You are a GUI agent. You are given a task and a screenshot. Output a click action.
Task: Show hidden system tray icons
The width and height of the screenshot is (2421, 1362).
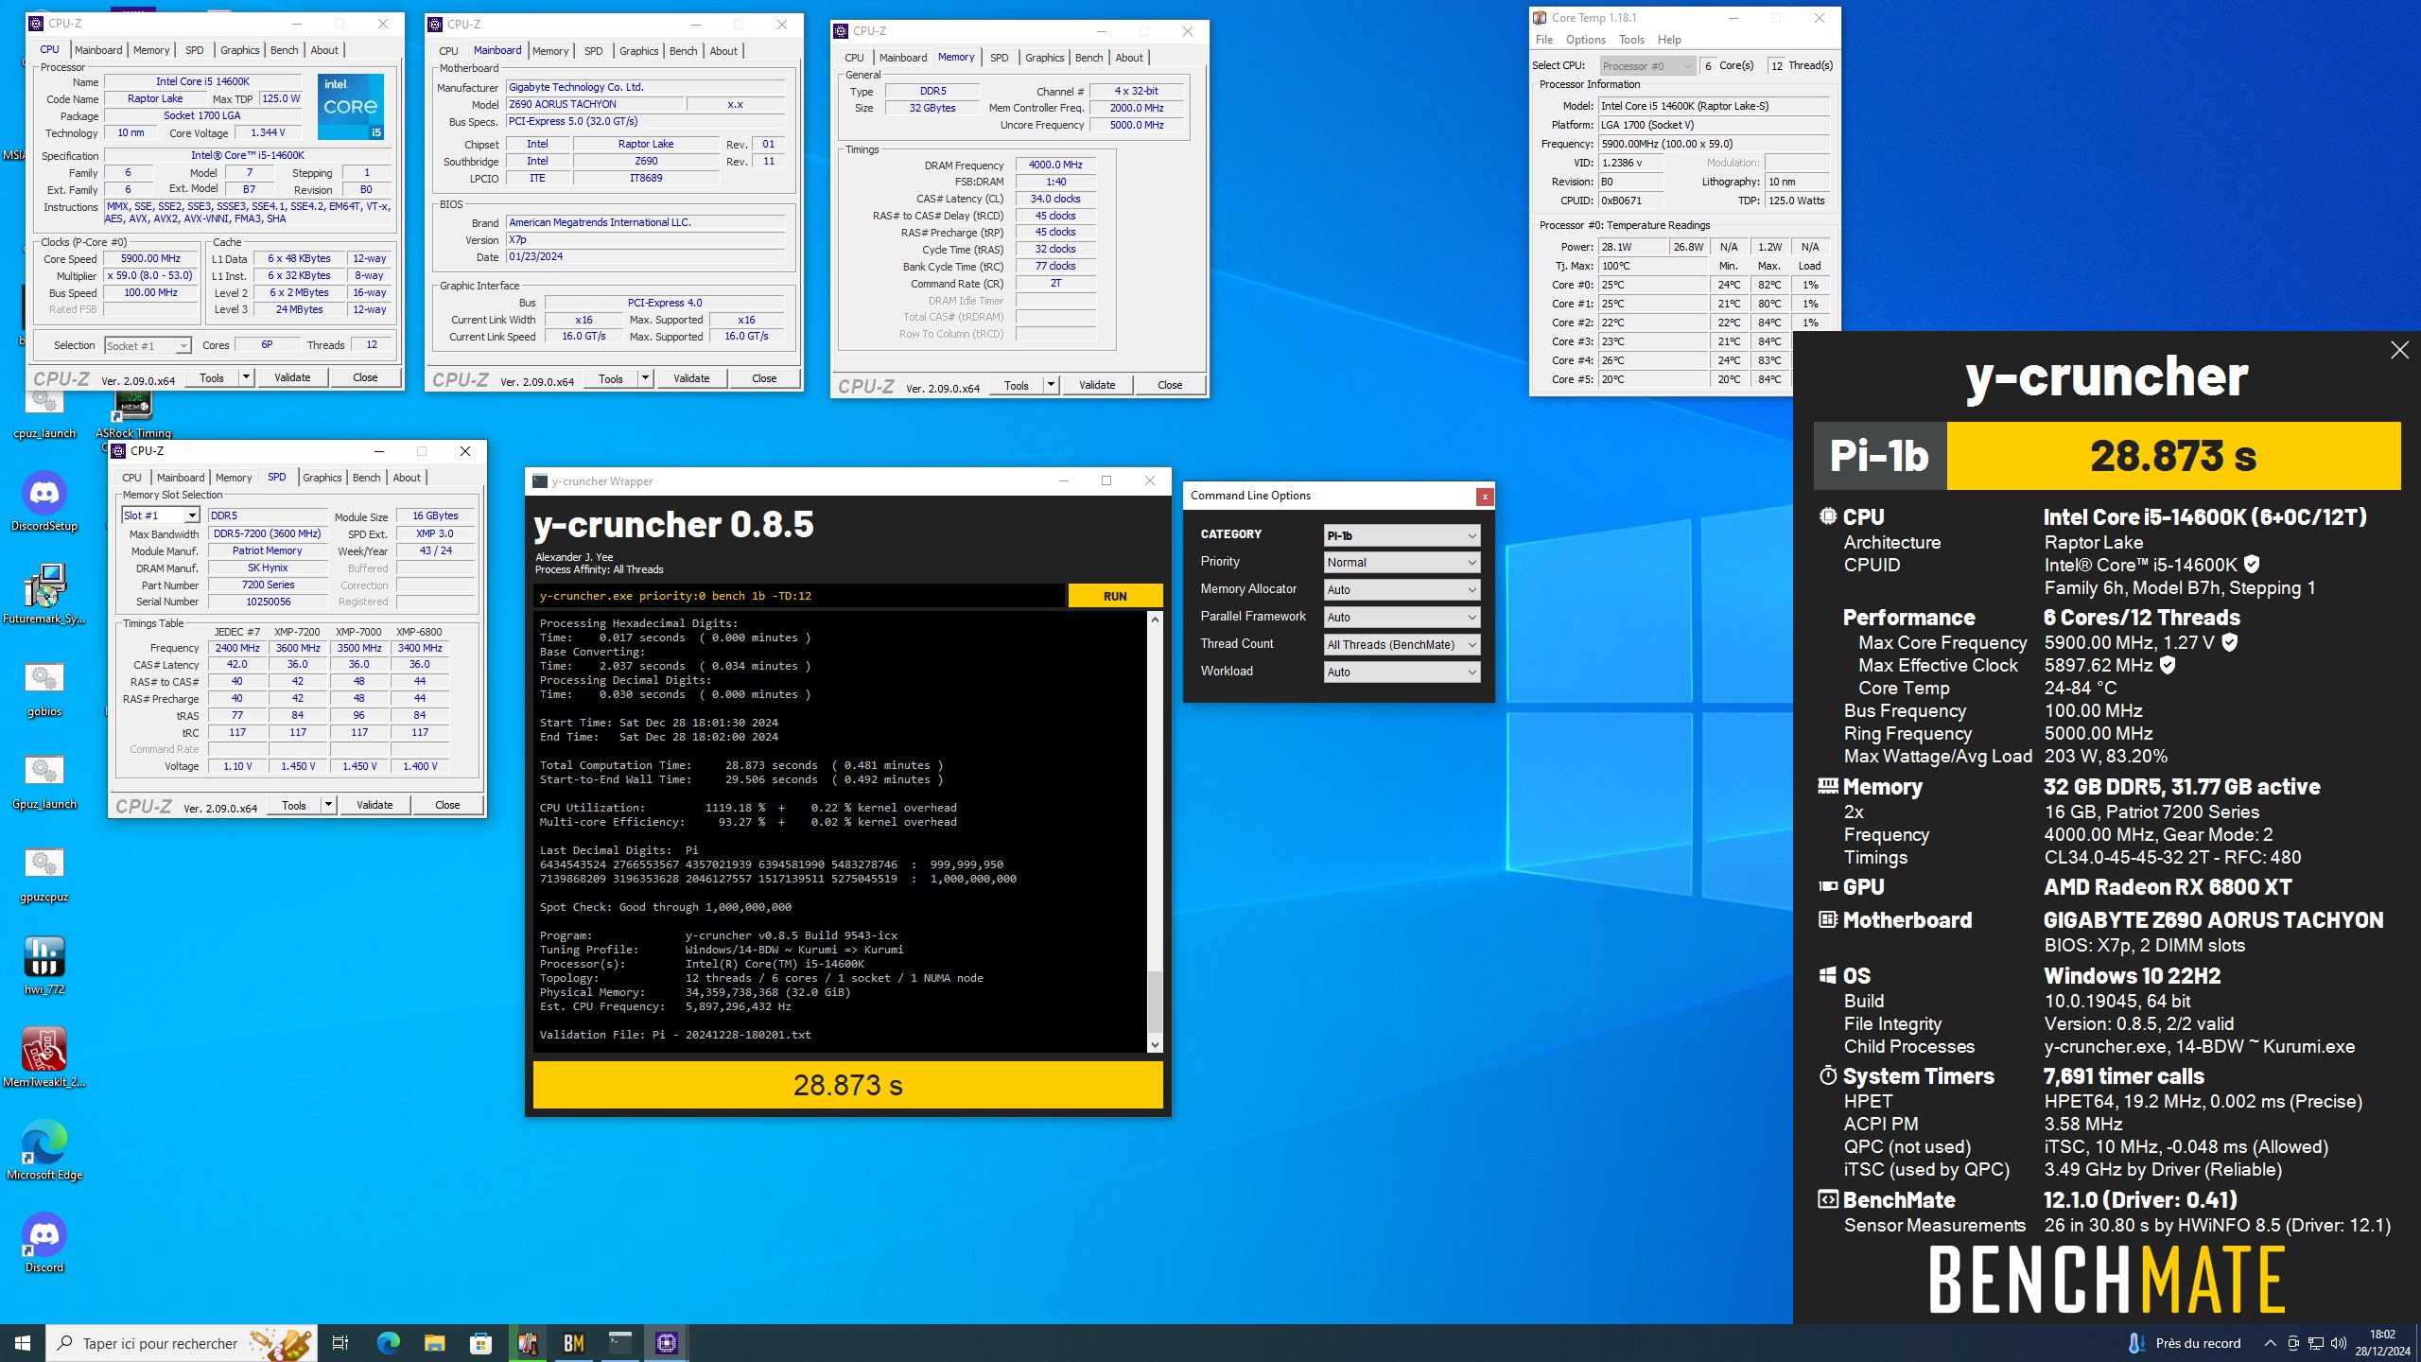[2270, 1343]
